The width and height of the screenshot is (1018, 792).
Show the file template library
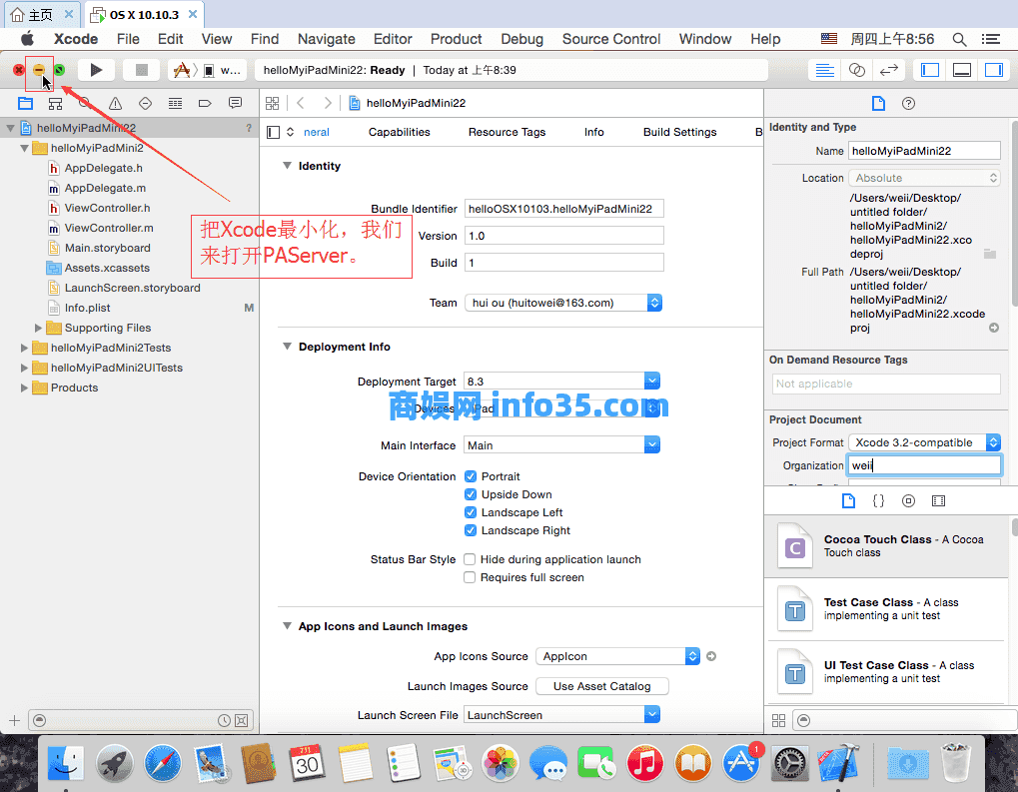tap(848, 500)
